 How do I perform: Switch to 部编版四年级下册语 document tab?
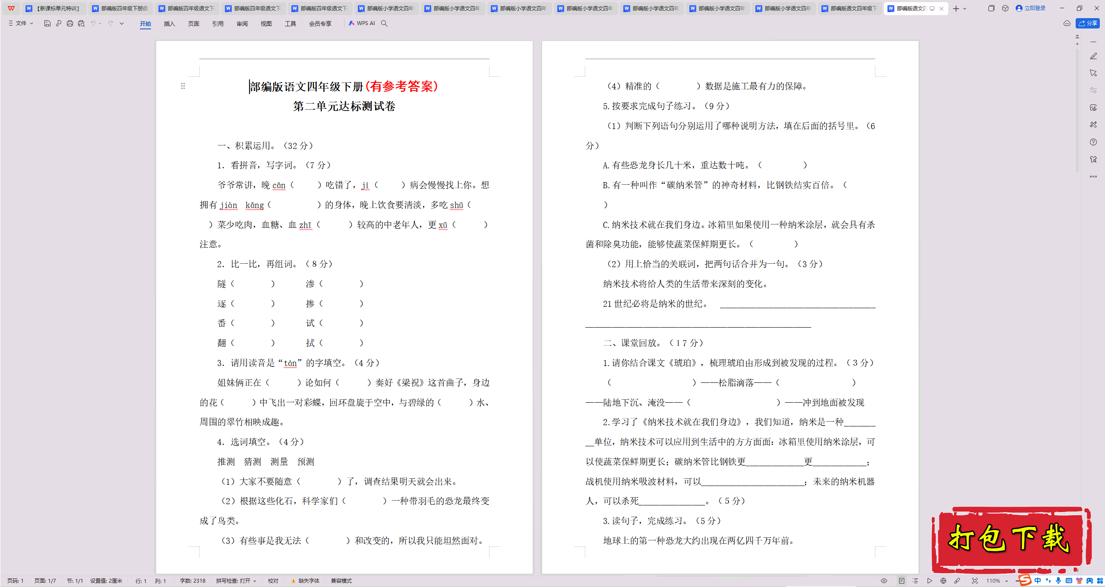pos(120,8)
